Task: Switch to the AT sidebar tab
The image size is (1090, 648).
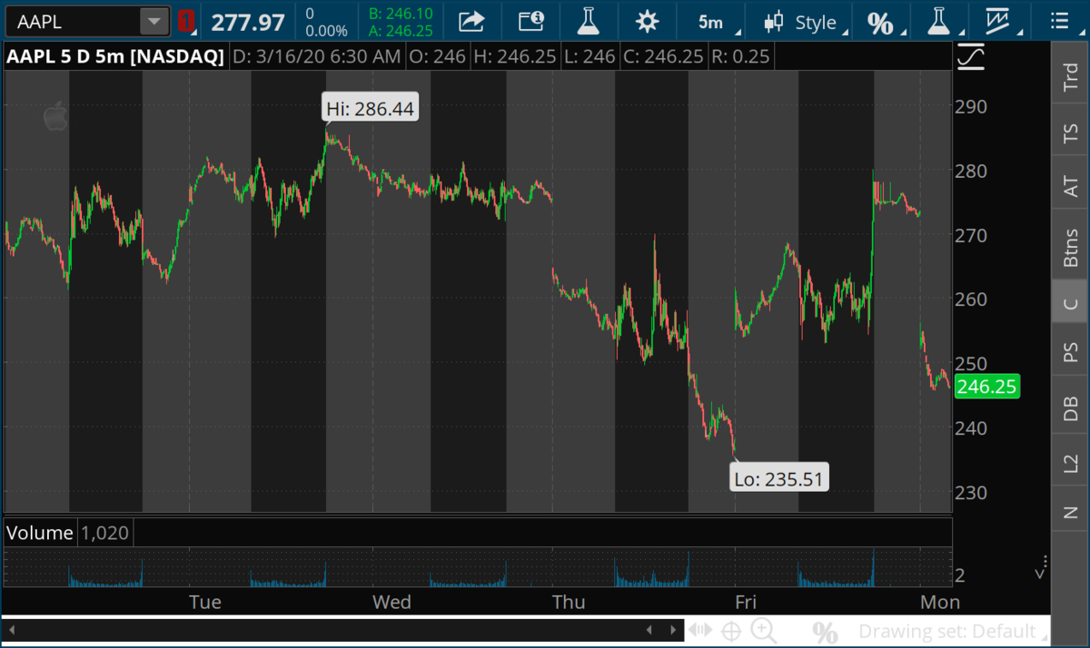Action: (x=1070, y=186)
